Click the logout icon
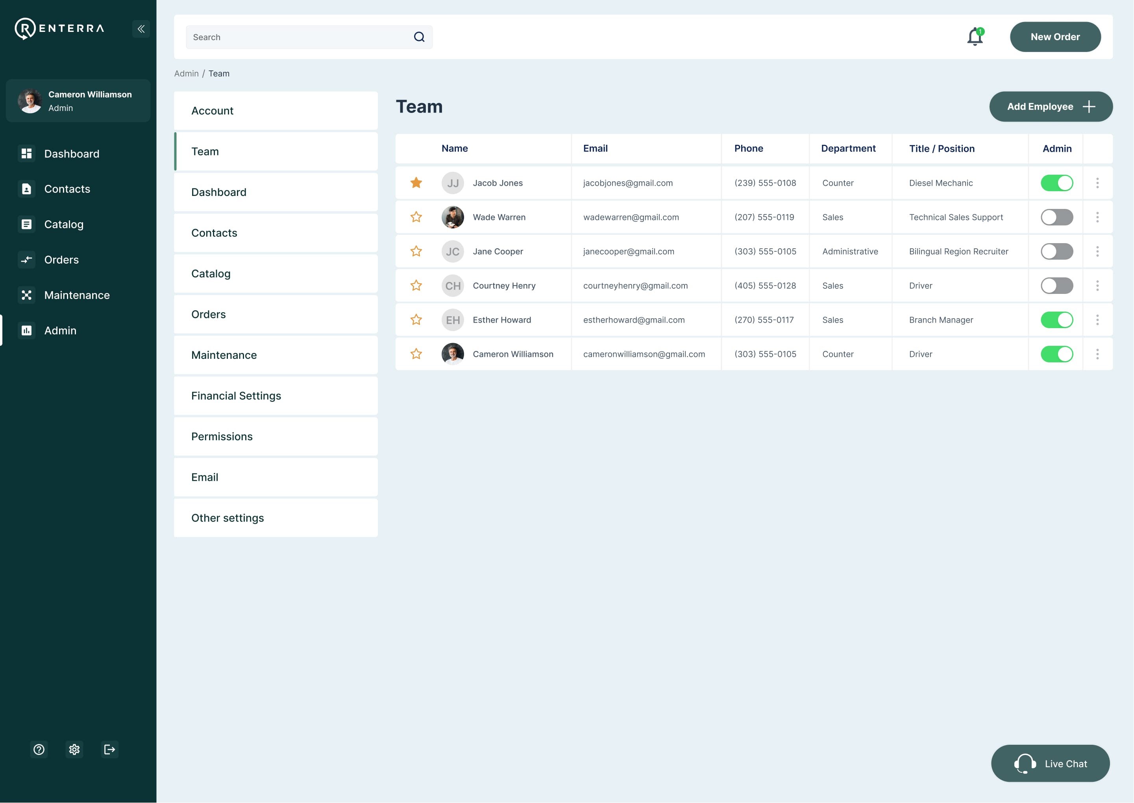The image size is (1134, 803). coord(110,749)
